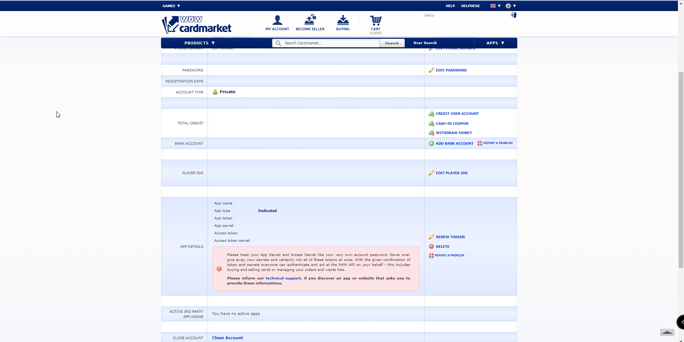The width and height of the screenshot is (684, 342).
Task: Click the Edit Password link
Action: (451, 70)
